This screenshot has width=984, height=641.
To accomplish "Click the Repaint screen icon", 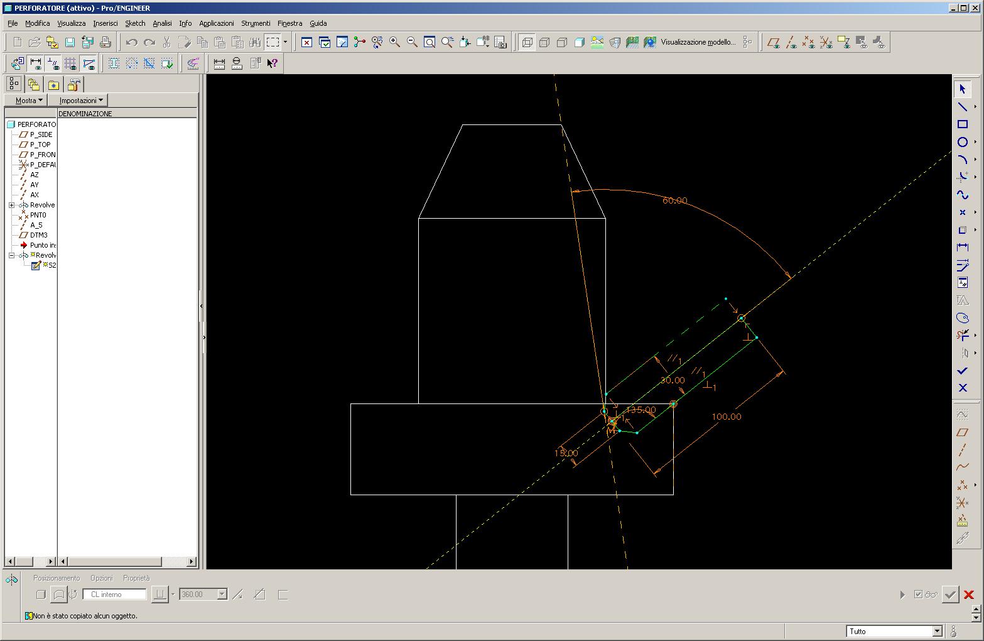I will 342,42.
